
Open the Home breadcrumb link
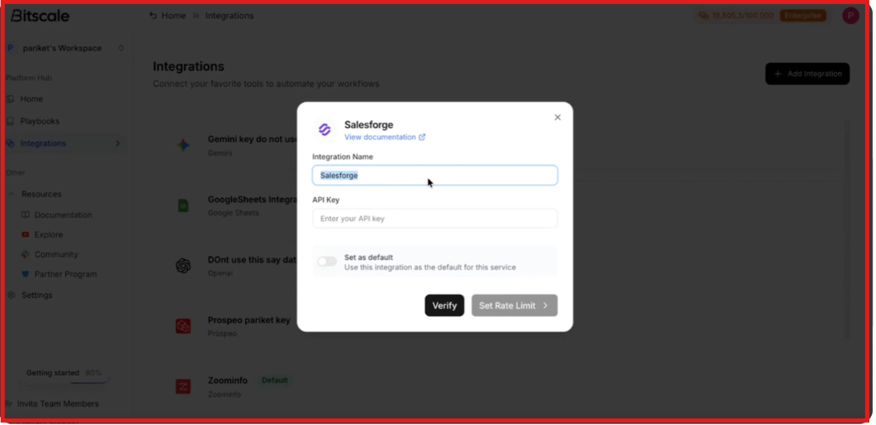(173, 16)
